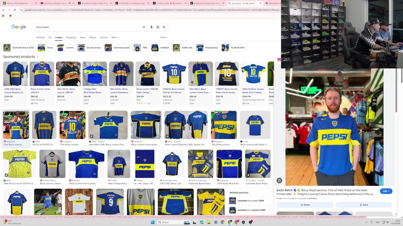Clear the search box with the X icon
This screenshot has height=226, width=403.
coord(144,27)
